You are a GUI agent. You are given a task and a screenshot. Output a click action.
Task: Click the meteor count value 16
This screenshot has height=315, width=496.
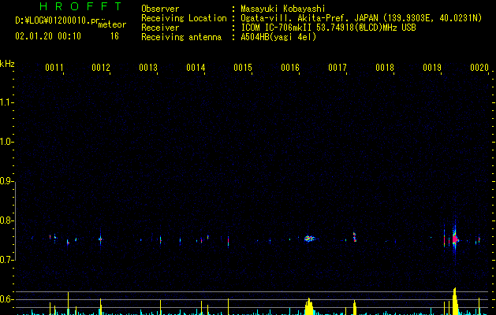(x=114, y=36)
